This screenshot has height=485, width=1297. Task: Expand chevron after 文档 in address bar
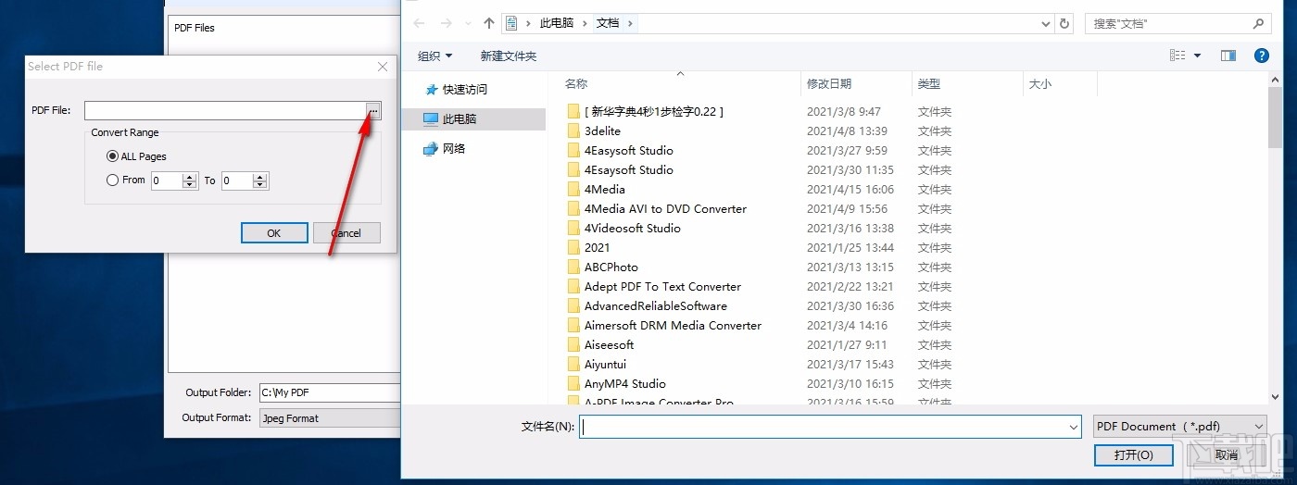631,23
